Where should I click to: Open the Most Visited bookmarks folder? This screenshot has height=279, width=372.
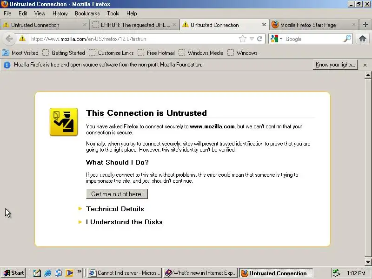click(20, 53)
